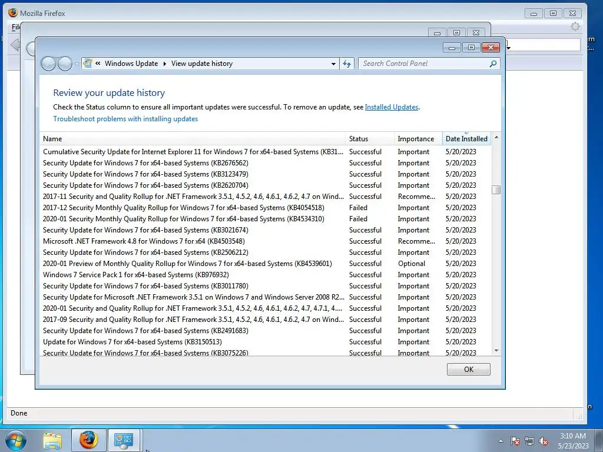Maximize the update history window
This screenshot has width=603, height=452.
471,47
